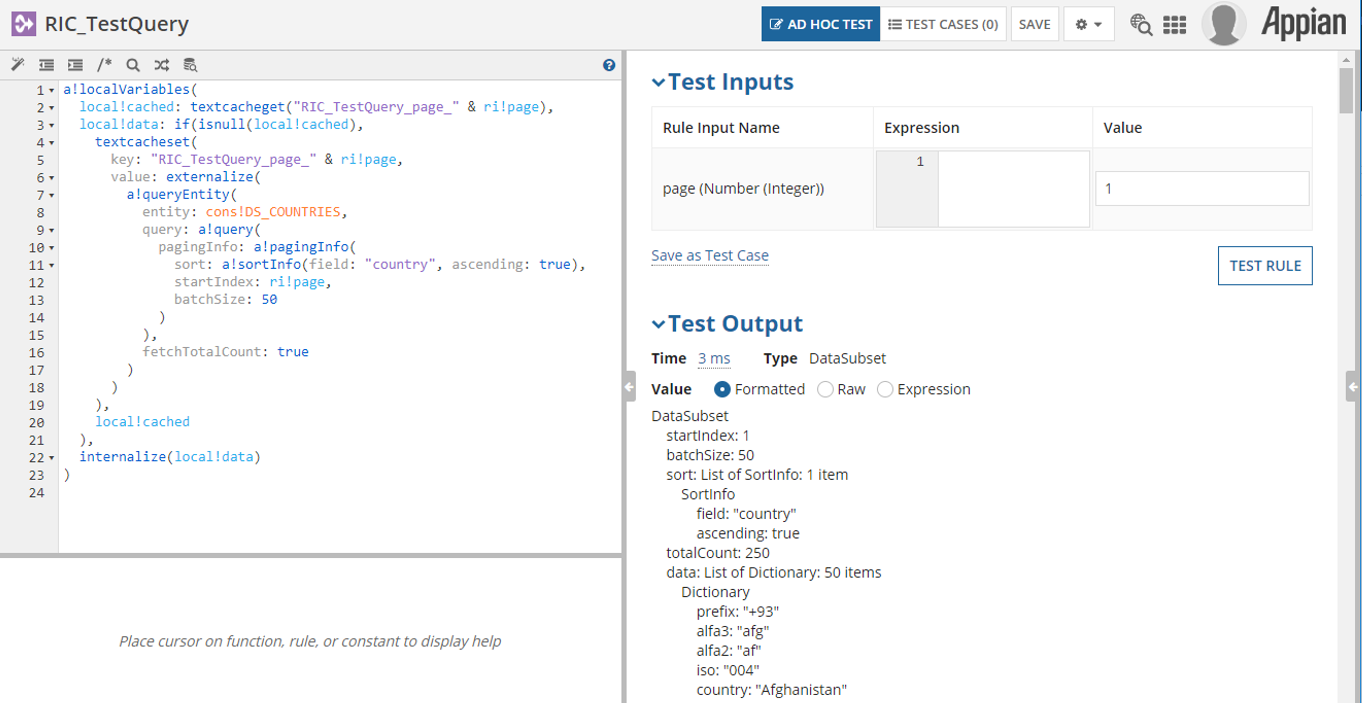Collapse the editor pane left arrow handle

(x=629, y=387)
